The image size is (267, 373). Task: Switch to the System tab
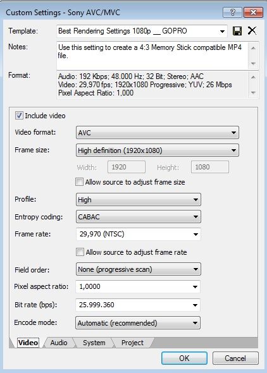point(94,343)
